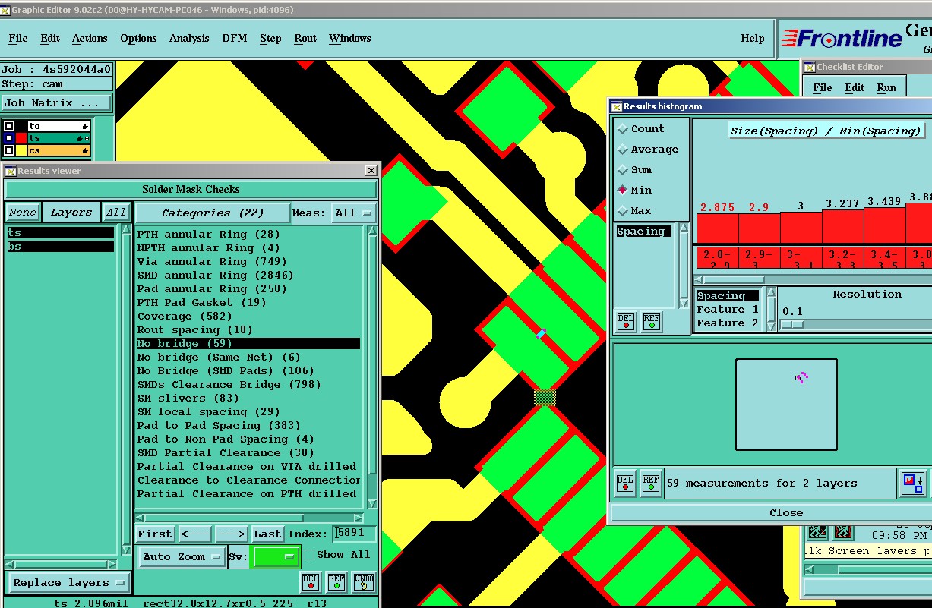The height and width of the screenshot is (608, 932).
Task: Click DEL icon under Spacing list
Action: (625, 322)
